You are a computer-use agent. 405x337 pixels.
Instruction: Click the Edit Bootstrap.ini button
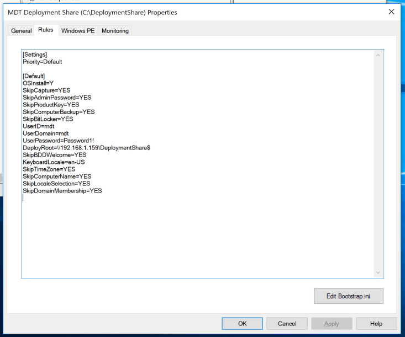point(349,296)
